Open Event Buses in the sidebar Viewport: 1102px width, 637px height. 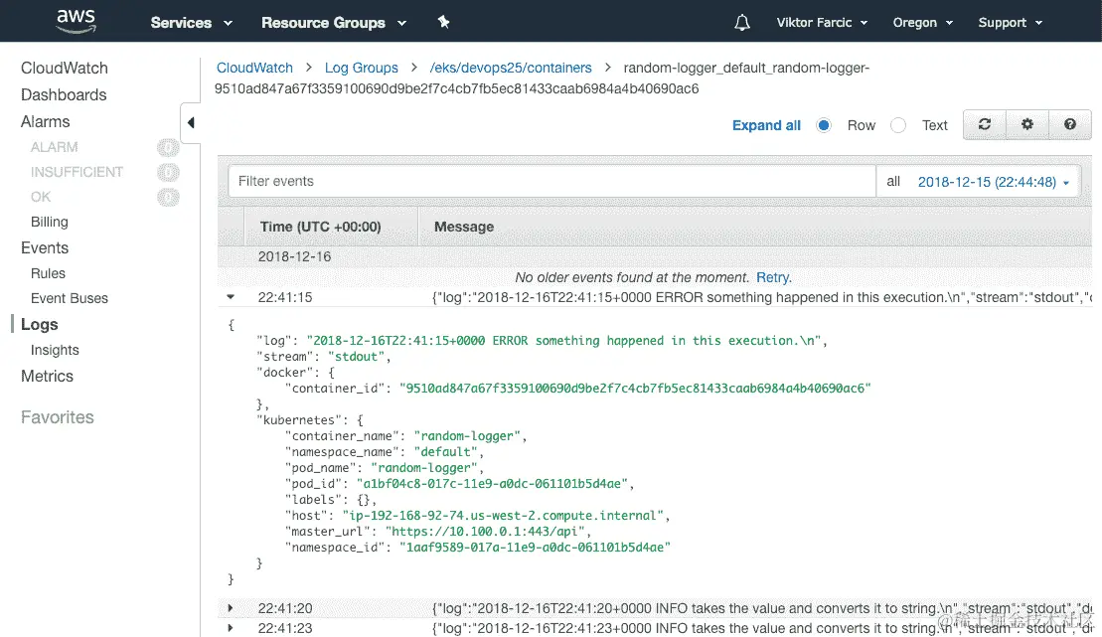(69, 298)
